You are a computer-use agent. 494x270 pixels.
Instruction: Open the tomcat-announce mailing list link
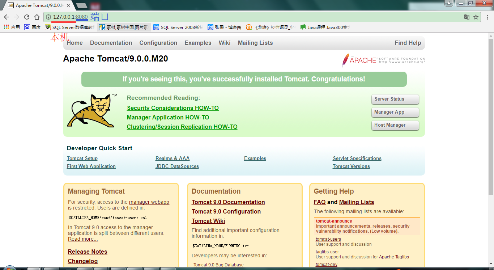334,221
